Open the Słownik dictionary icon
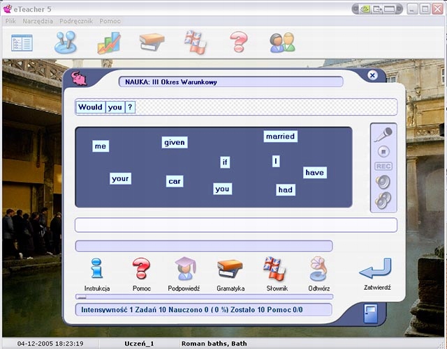The image size is (447, 349). 274,269
